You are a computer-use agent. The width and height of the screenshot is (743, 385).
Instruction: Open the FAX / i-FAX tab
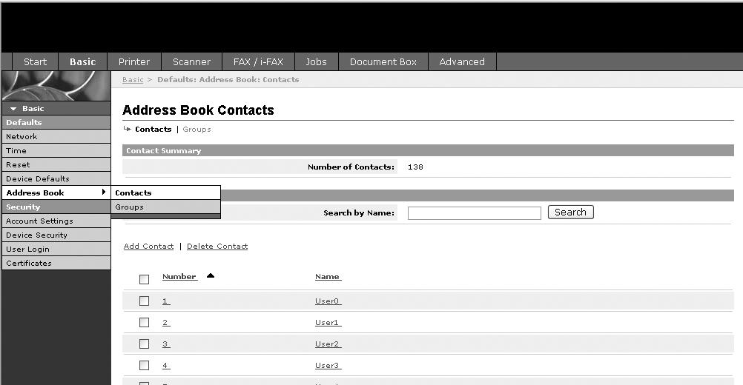pyautogui.click(x=258, y=62)
